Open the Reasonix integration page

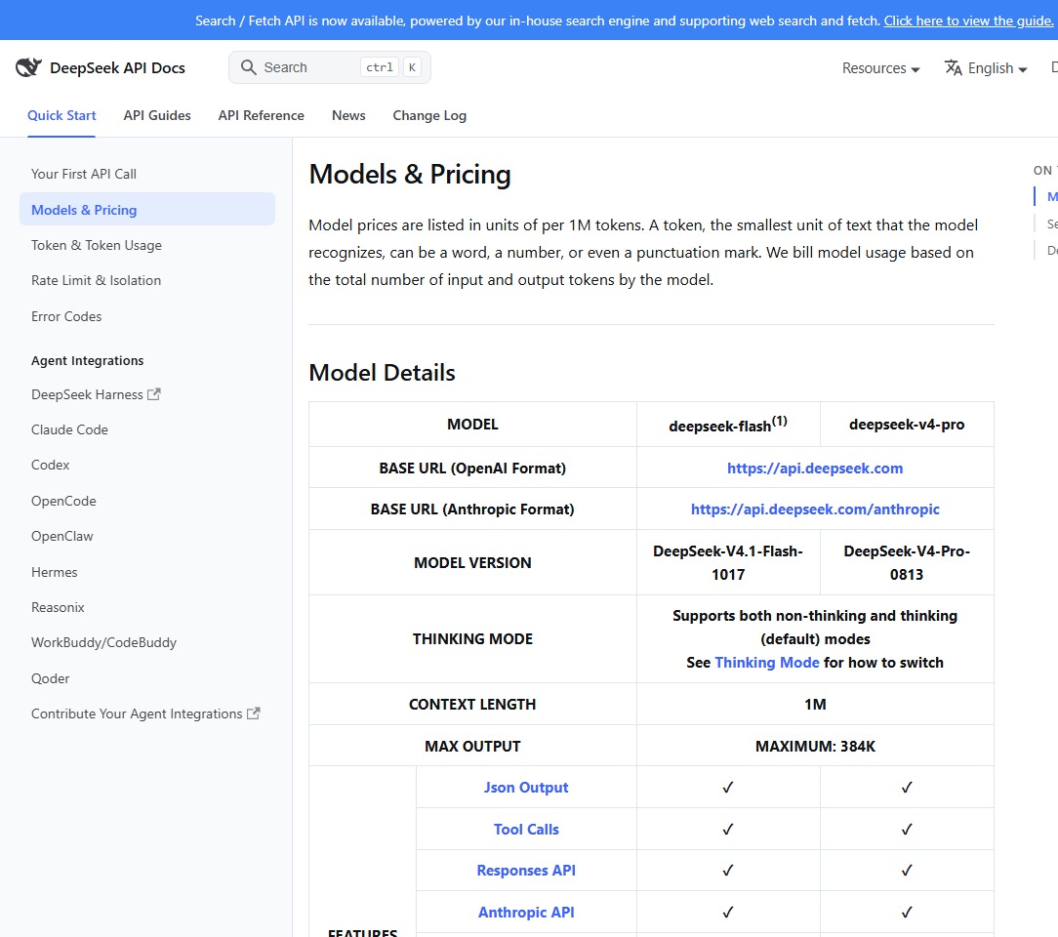point(58,607)
